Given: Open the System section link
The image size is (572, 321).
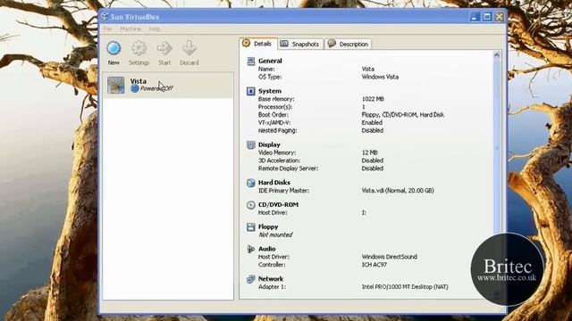Looking at the screenshot, I should (270, 91).
